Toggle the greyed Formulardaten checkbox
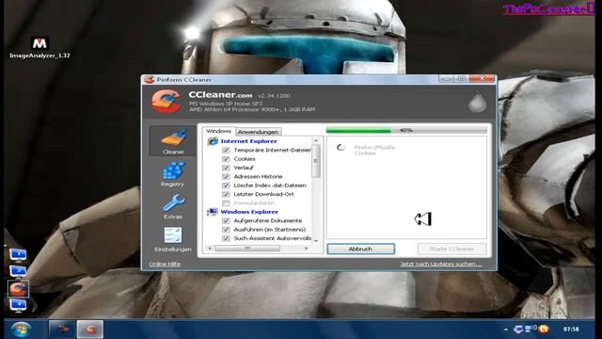This screenshot has width=602, height=339. 226,203
